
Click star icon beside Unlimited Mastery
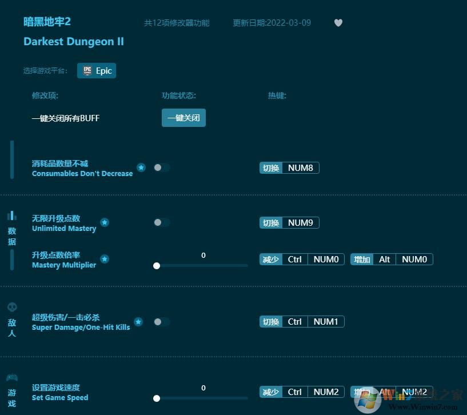(105, 222)
